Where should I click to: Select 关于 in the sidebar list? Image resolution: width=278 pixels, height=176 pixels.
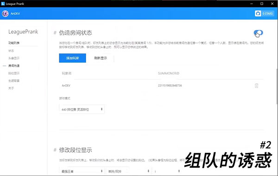11,88
